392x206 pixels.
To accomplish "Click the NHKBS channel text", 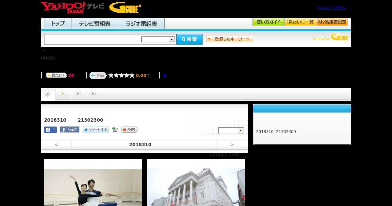I will (48, 58).
